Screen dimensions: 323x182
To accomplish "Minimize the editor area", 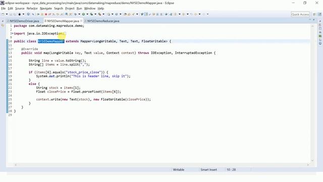I will (310, 19).
